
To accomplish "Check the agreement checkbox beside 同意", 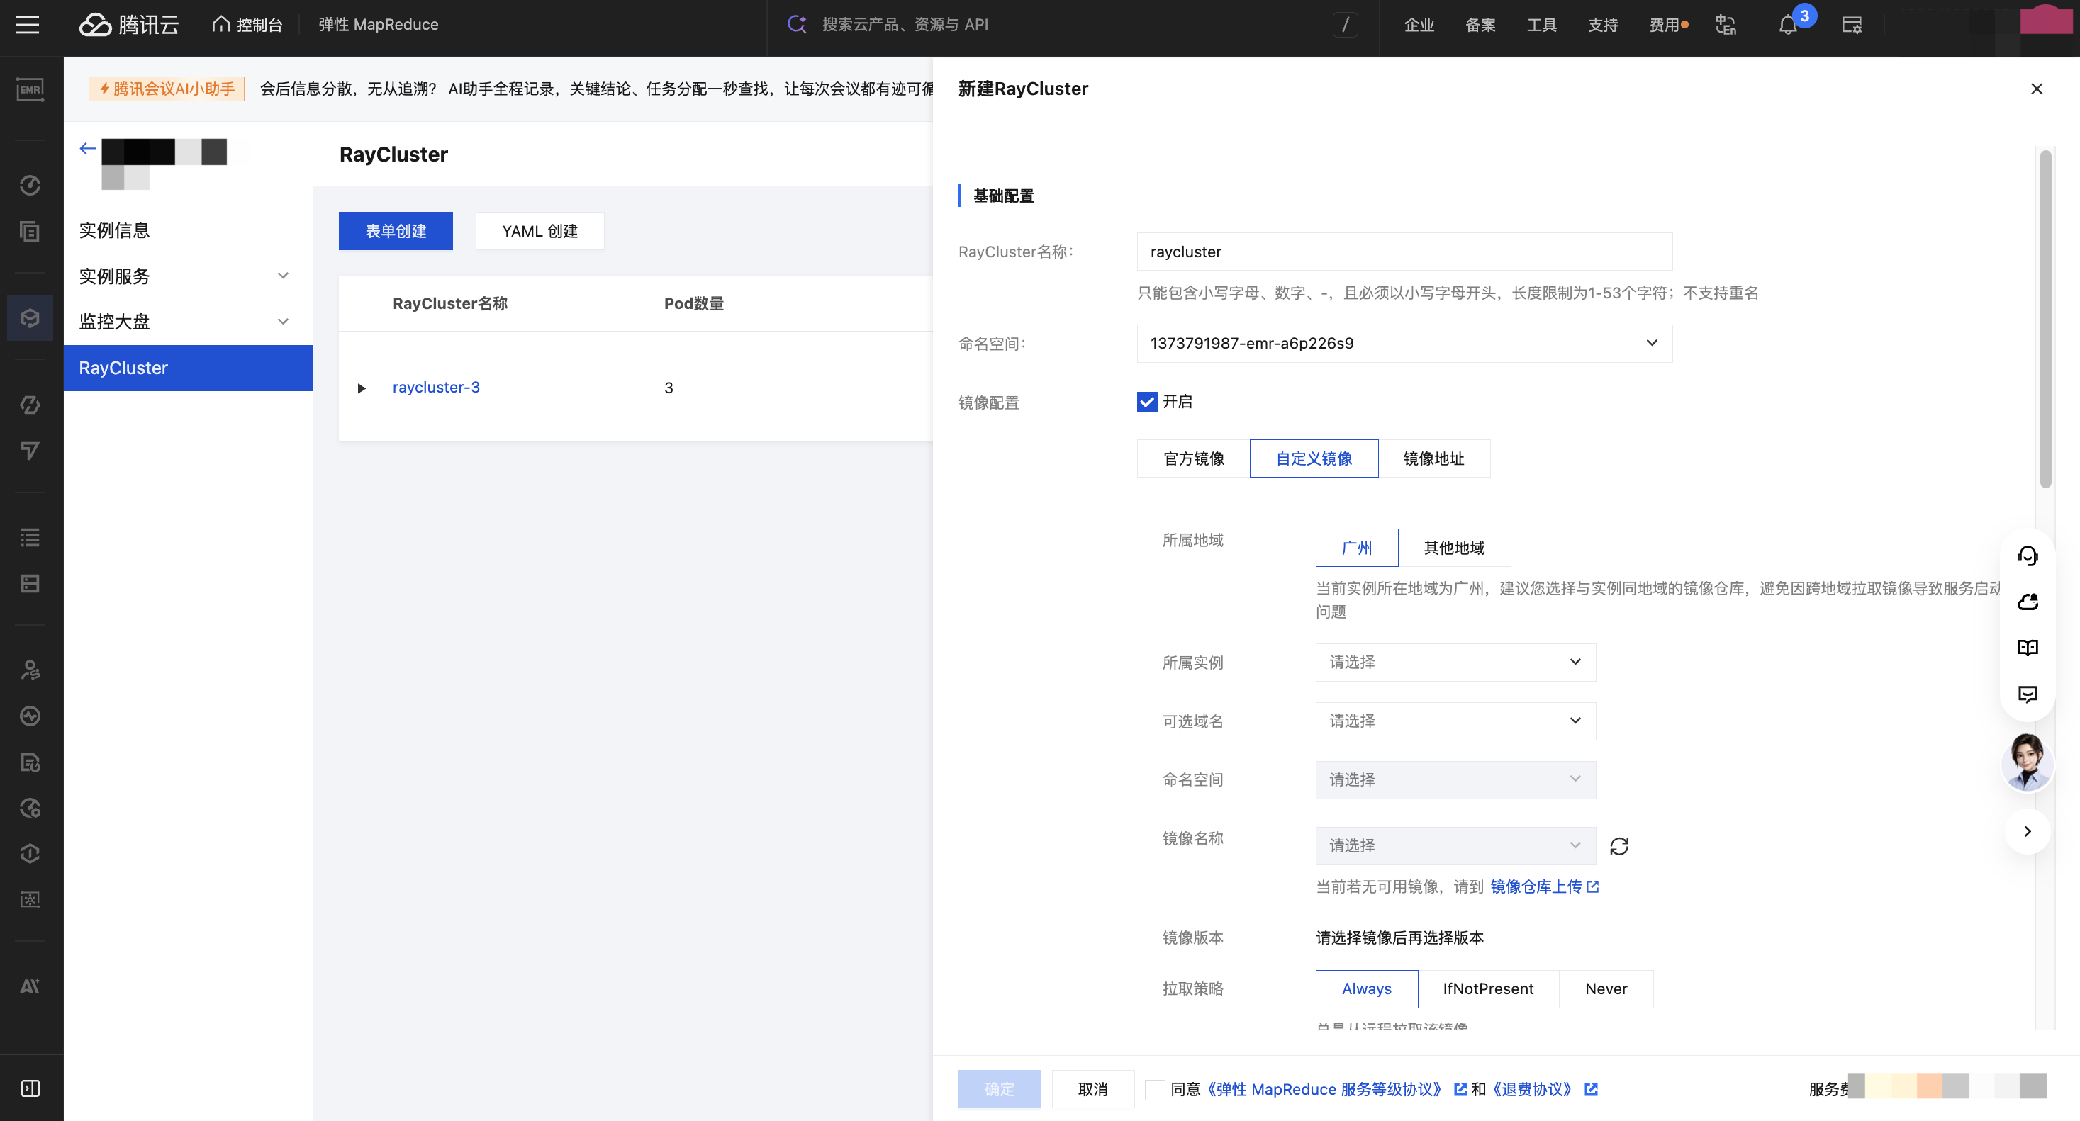I will point(1155,1090).
